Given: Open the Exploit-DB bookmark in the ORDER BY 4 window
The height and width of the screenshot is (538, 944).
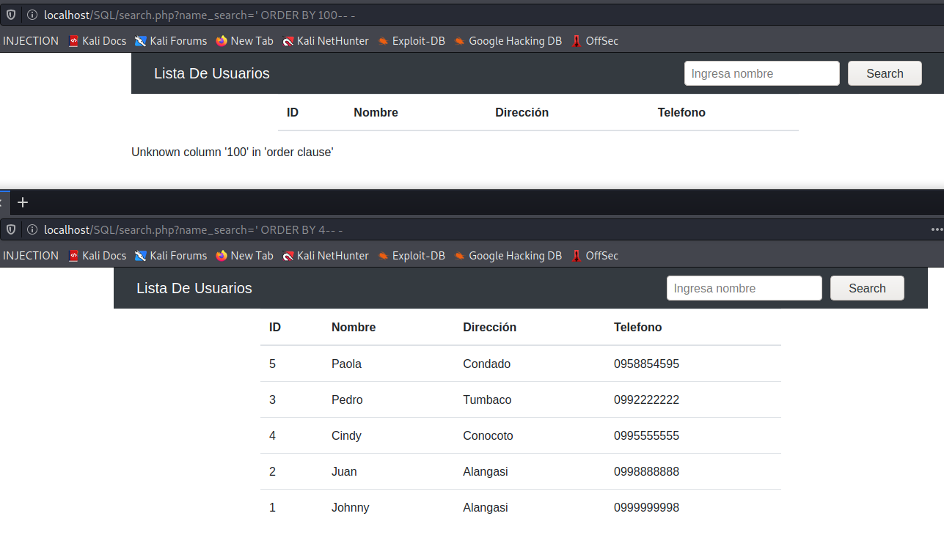Looking at the screenshot, I should pos(411,256).
